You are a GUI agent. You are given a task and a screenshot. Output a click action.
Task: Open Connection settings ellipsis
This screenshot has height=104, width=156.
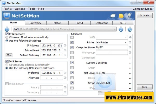(130, 58)
